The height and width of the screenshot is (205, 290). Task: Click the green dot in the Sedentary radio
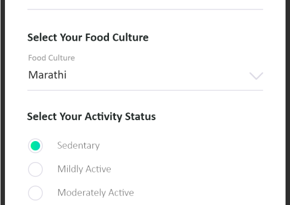[35, 145]
